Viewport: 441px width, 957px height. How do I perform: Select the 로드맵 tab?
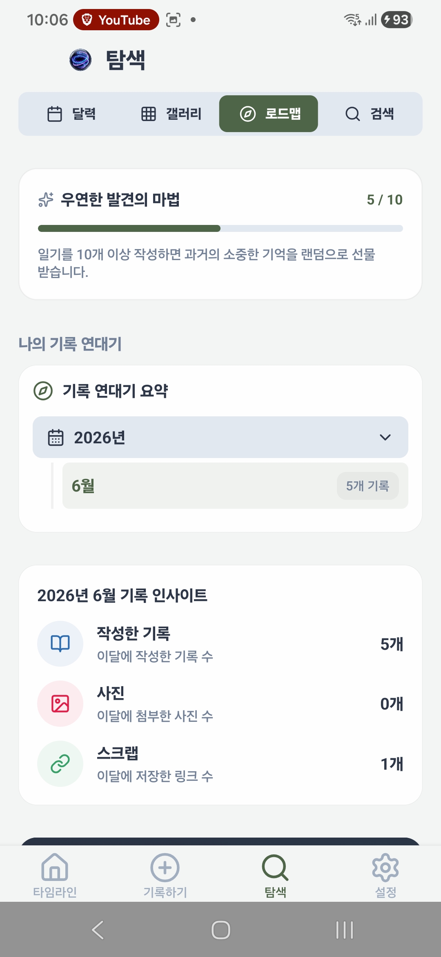point(269,114)
